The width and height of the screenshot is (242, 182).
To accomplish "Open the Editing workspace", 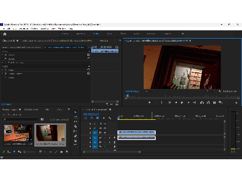I will 96,34.
